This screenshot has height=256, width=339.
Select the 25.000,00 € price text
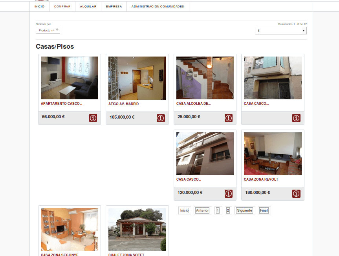click(189, 117)
